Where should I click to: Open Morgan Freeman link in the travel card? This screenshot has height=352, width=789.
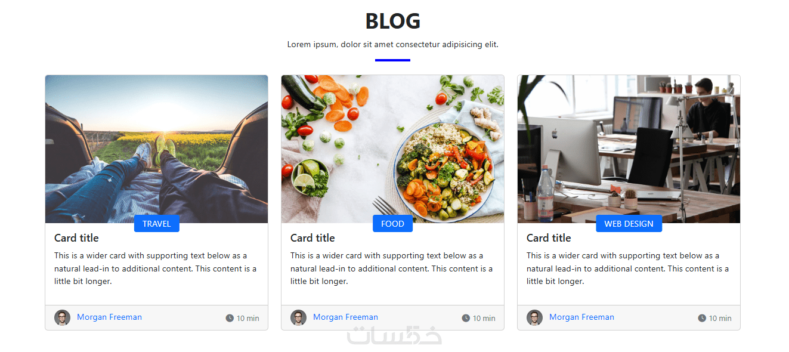[x=109, y=317]
